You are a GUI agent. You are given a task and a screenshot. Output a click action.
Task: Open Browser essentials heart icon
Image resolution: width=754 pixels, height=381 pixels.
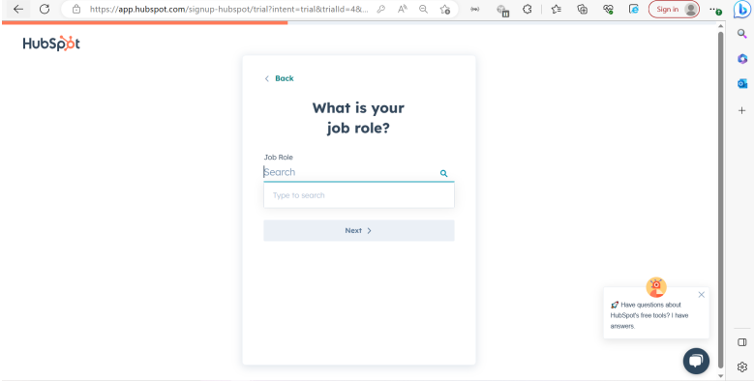pos(608,9)
